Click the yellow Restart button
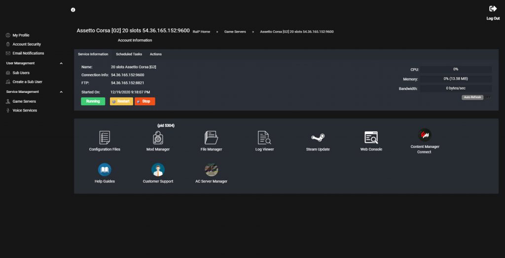This screenshot has width=505, height=258. [x=121, y=101]
